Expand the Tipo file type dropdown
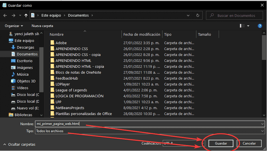The width and height of the screenshot is (267, 151). tap(262, 131)
